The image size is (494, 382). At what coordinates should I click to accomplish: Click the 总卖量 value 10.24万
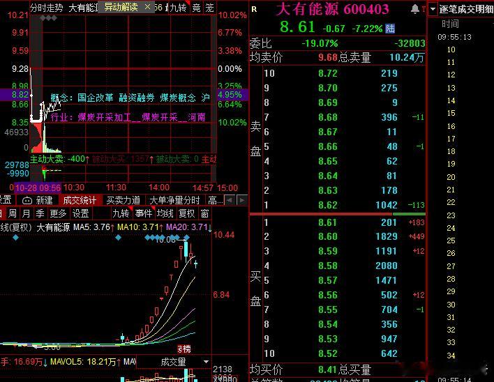[x=407, y=57]
